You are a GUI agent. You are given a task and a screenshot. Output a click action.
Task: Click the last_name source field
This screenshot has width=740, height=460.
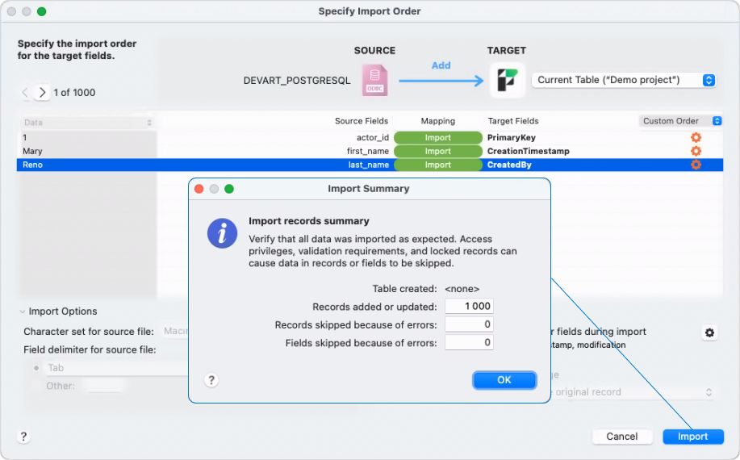[x=369, y=165]
